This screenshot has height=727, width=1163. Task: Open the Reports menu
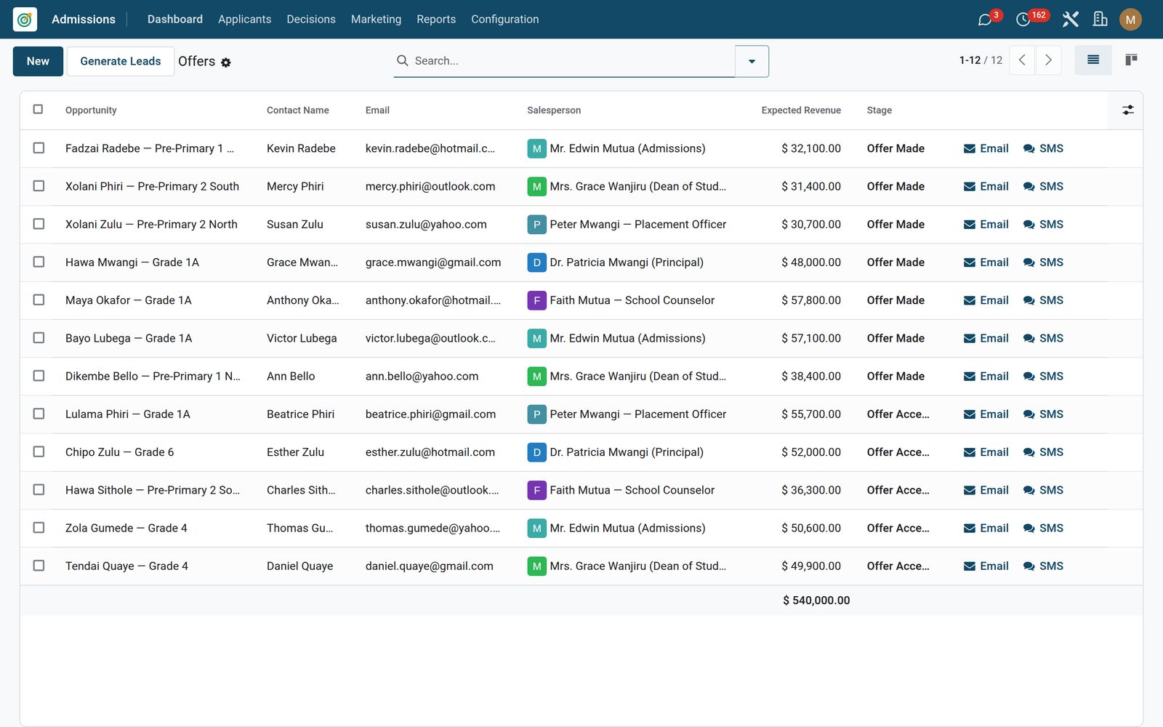(x=436, y=20)
